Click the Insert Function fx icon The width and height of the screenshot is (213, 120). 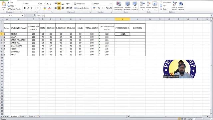34,16
